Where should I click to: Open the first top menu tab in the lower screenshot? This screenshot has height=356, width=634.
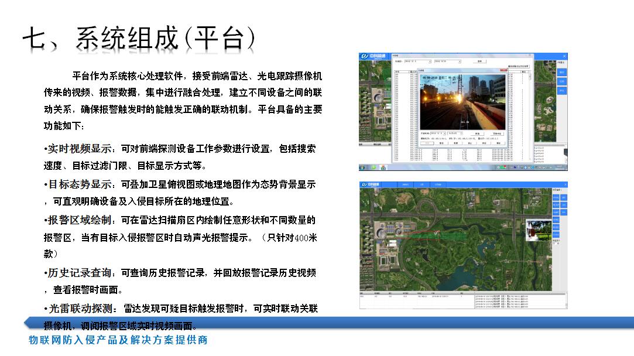[x=406, y=184]
